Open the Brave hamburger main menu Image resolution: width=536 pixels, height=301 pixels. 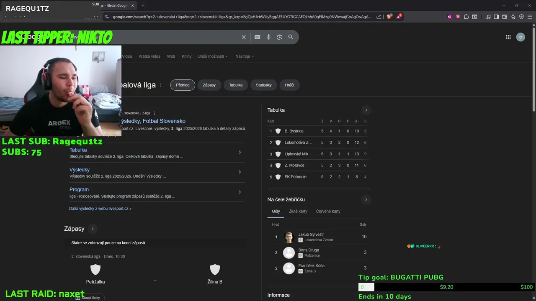click(530, 17)
